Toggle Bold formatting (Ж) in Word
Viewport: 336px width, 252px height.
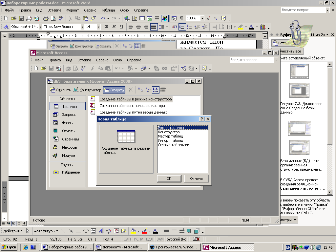tap(107, 27)
